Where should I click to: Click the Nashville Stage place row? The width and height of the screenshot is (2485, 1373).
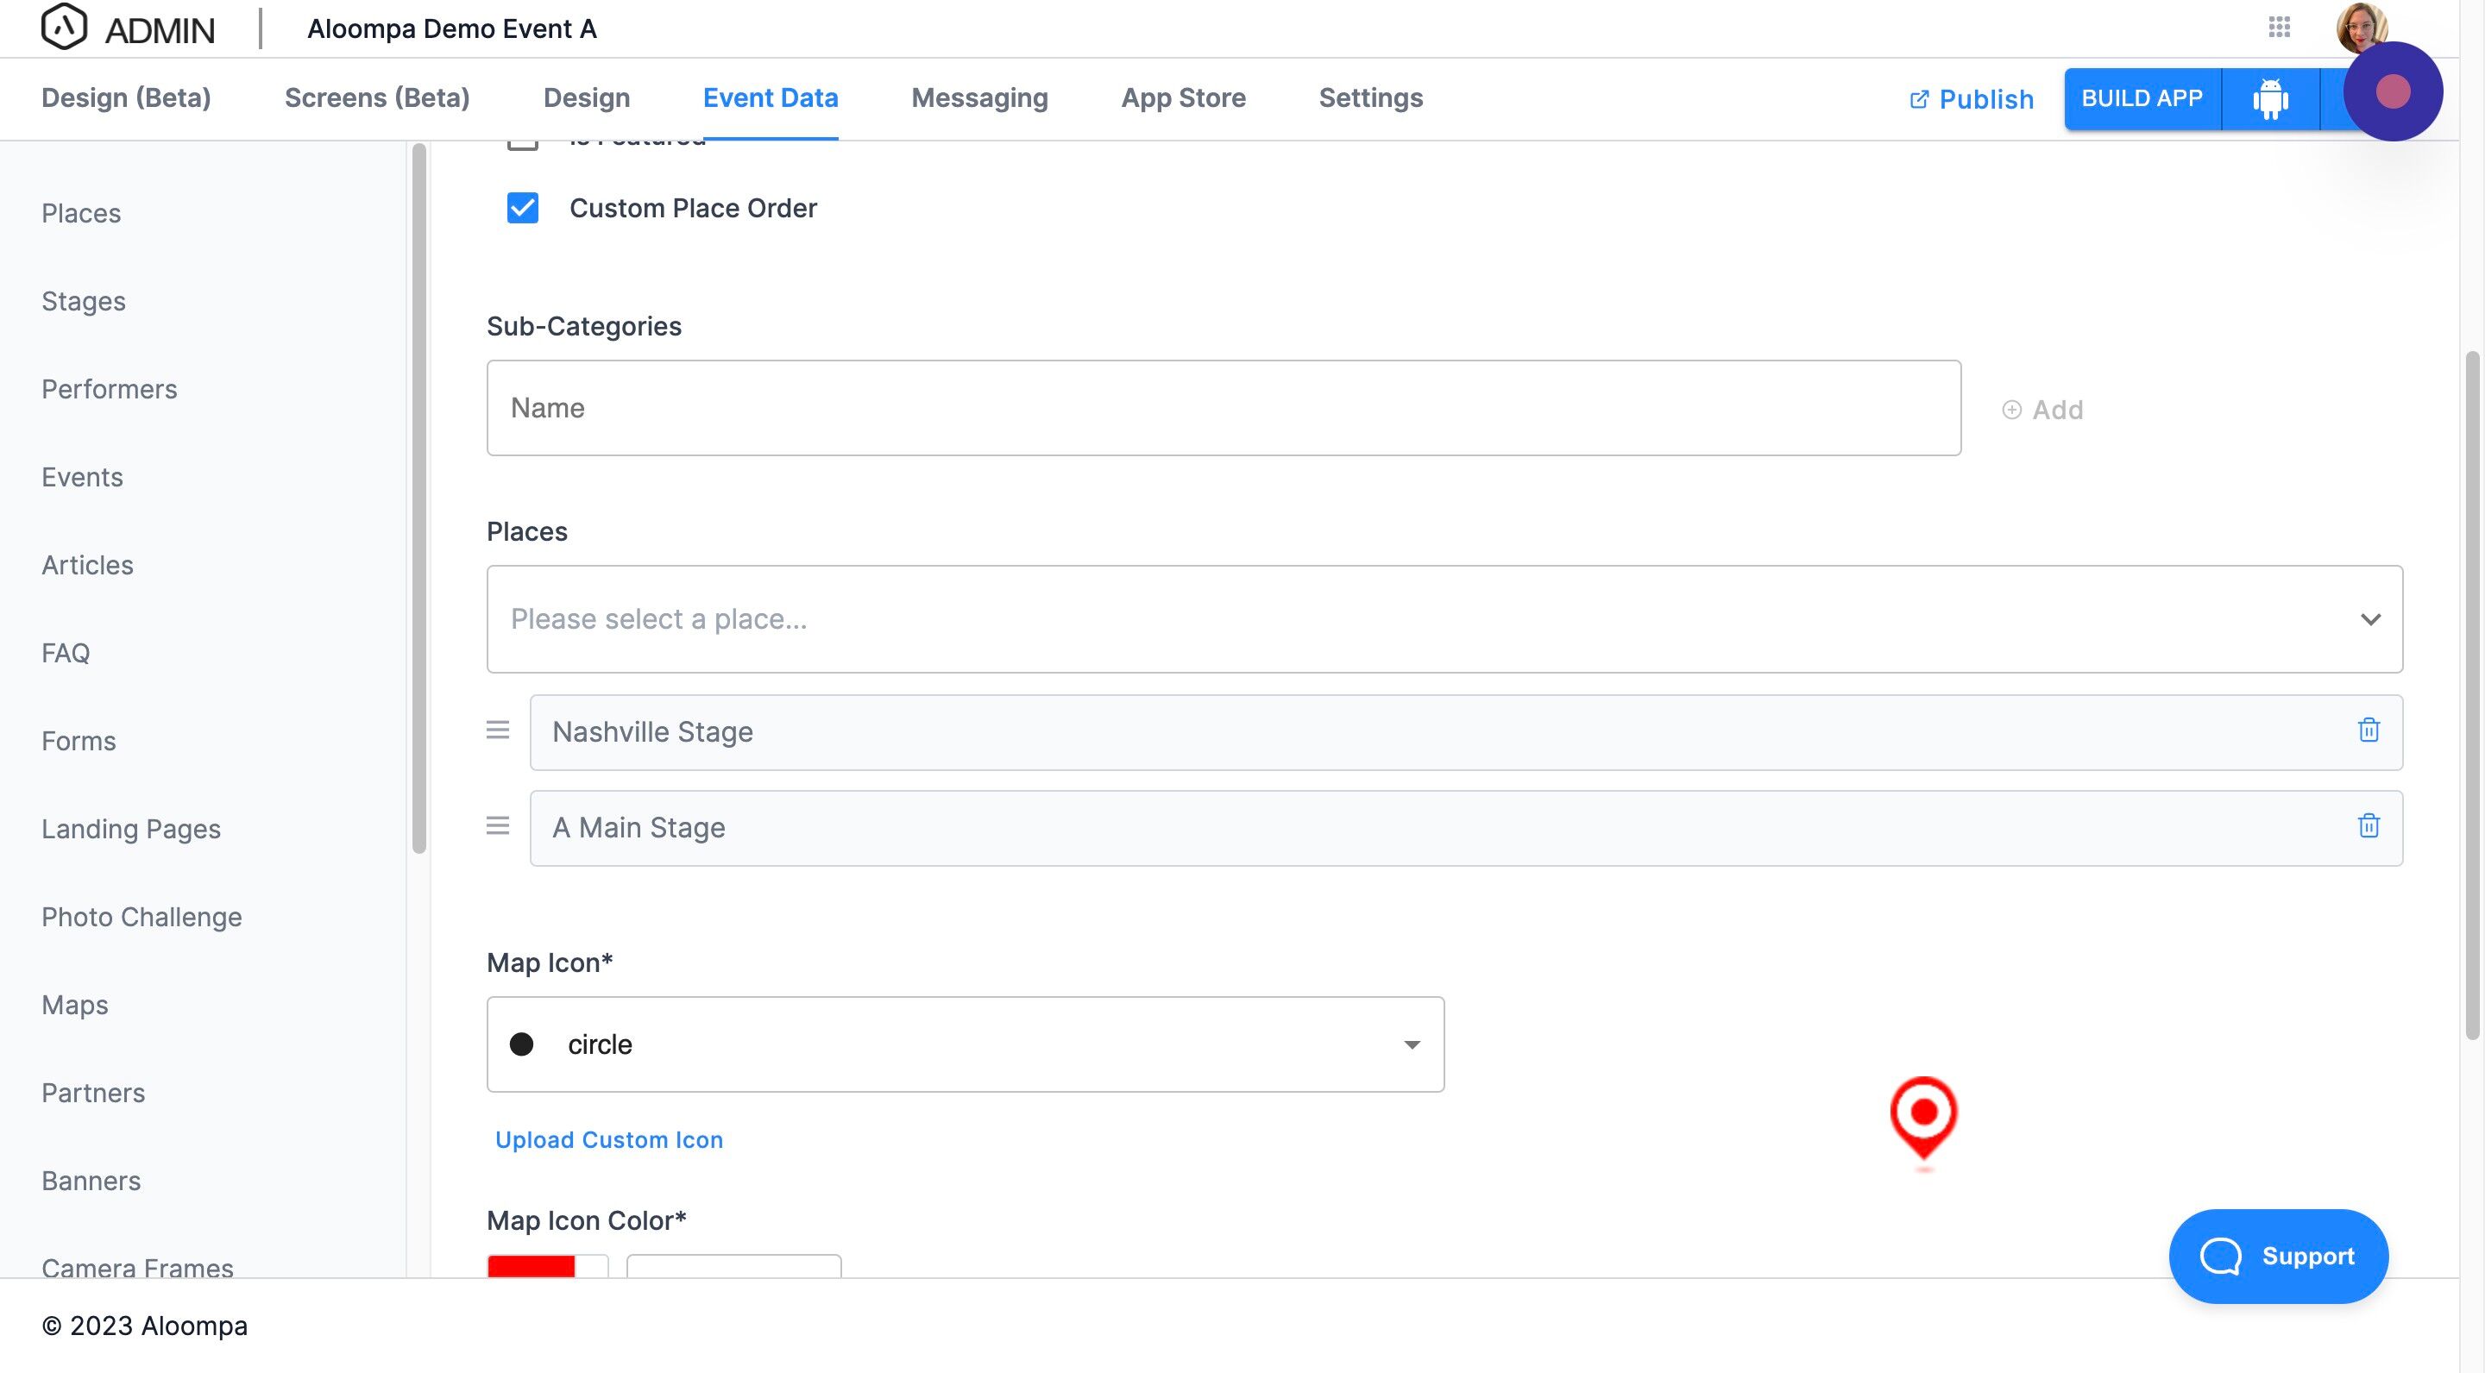(1465, 732)
